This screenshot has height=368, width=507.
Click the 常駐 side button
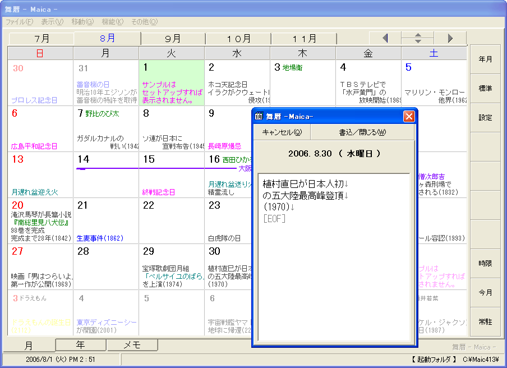[x=485, y=322]
